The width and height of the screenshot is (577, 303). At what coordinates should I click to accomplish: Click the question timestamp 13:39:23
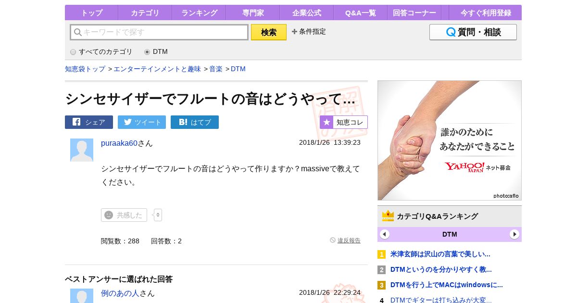click(x=347, y=142)
